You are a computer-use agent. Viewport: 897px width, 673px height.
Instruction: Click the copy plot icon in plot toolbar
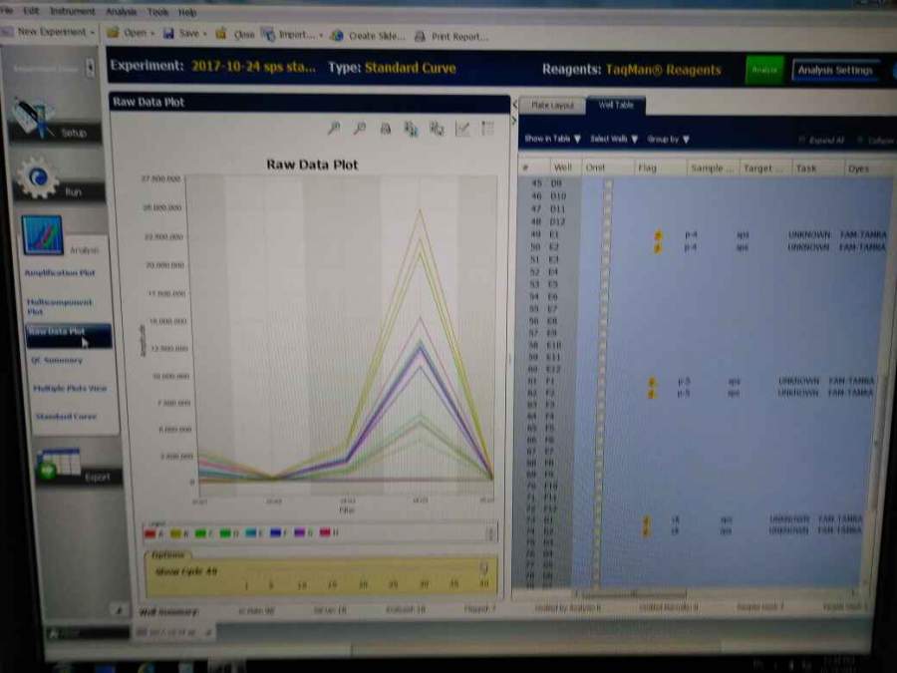pos(411,130)
